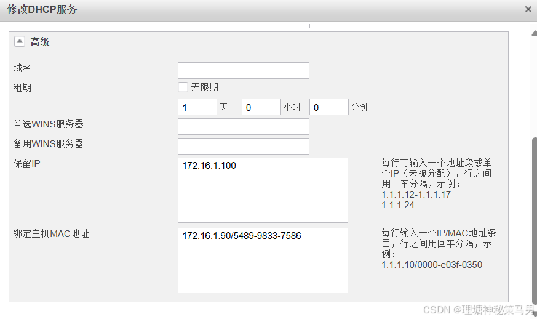Click the example text 1.1.1.12-1.1.1.17

416,195
